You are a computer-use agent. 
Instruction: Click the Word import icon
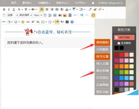pos(55,15)
